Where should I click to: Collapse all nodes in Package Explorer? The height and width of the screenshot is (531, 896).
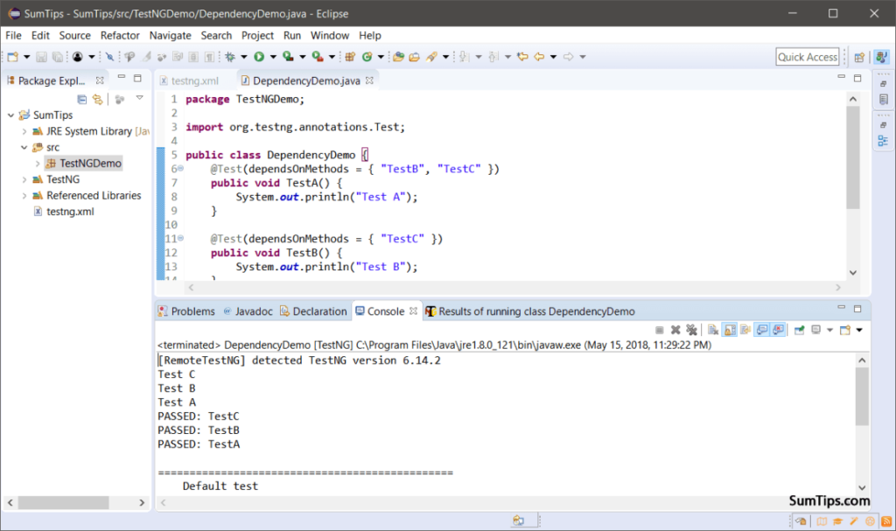(x=82, y=100)
